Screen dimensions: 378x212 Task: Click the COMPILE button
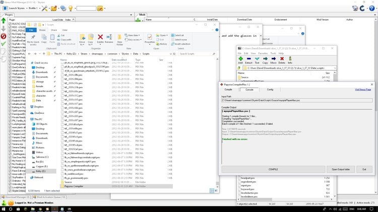click(x=273, y=169)
